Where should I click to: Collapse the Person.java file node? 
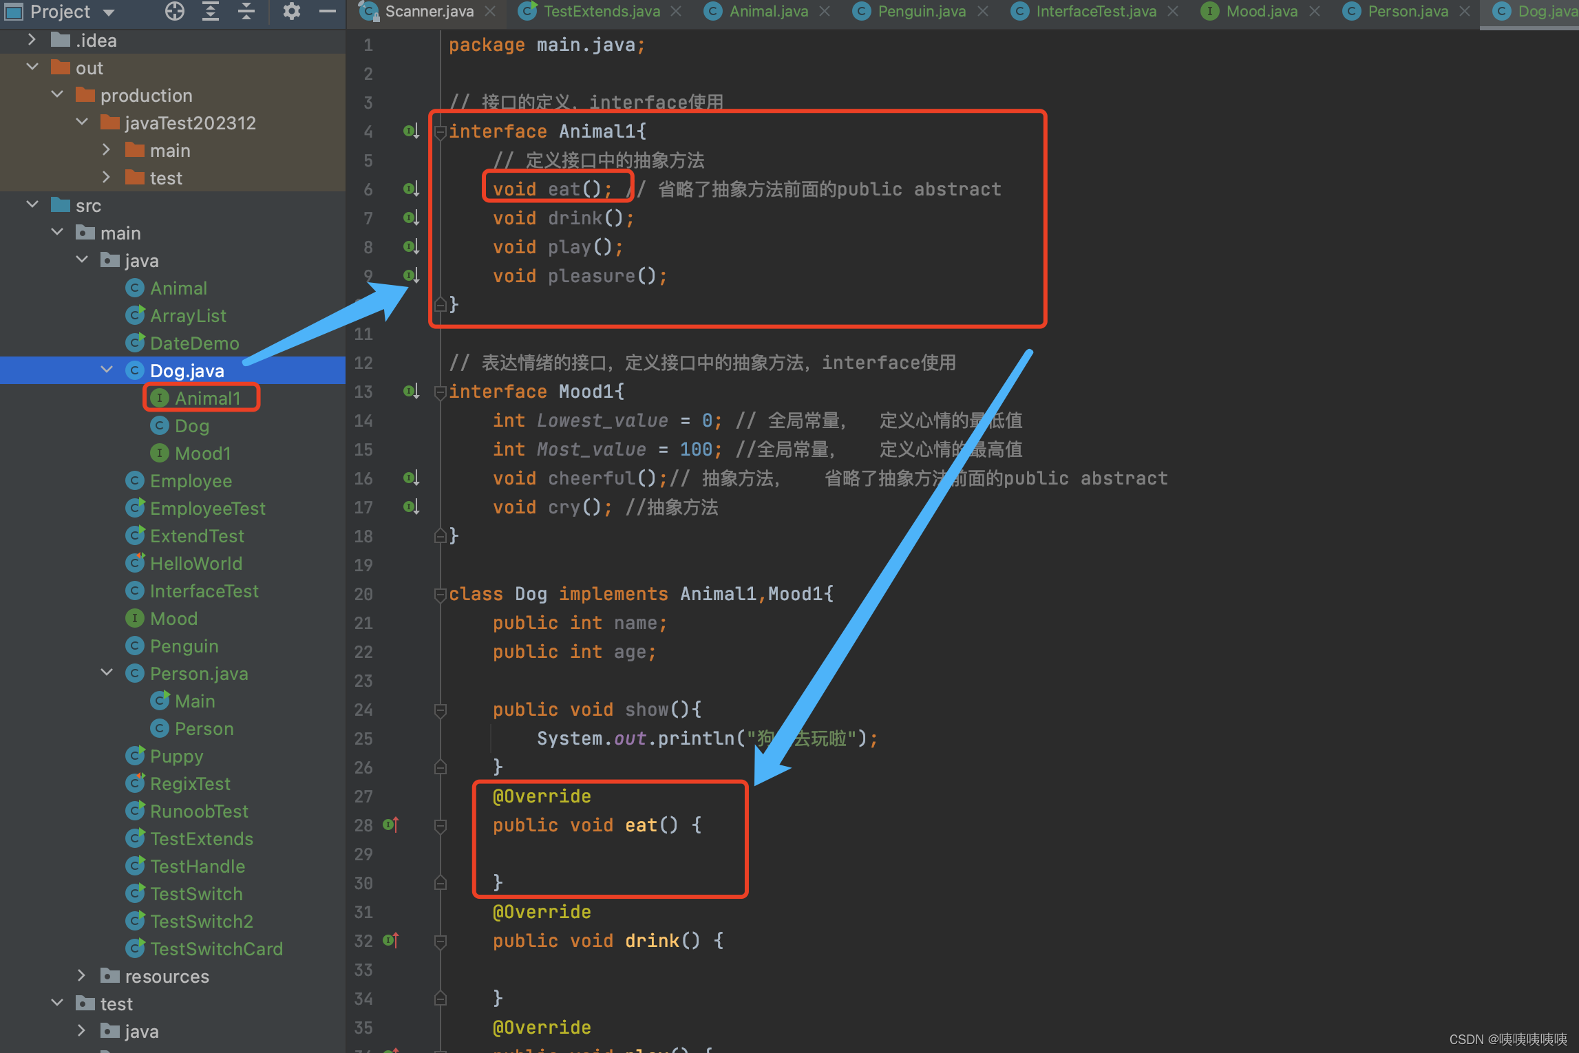[106, 673]
